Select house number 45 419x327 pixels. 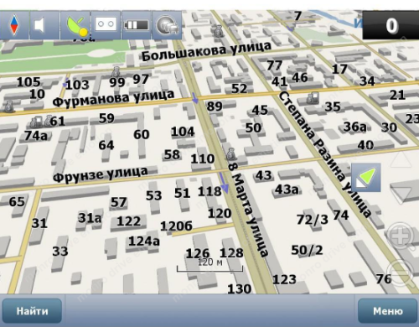[x=260, y=110]
